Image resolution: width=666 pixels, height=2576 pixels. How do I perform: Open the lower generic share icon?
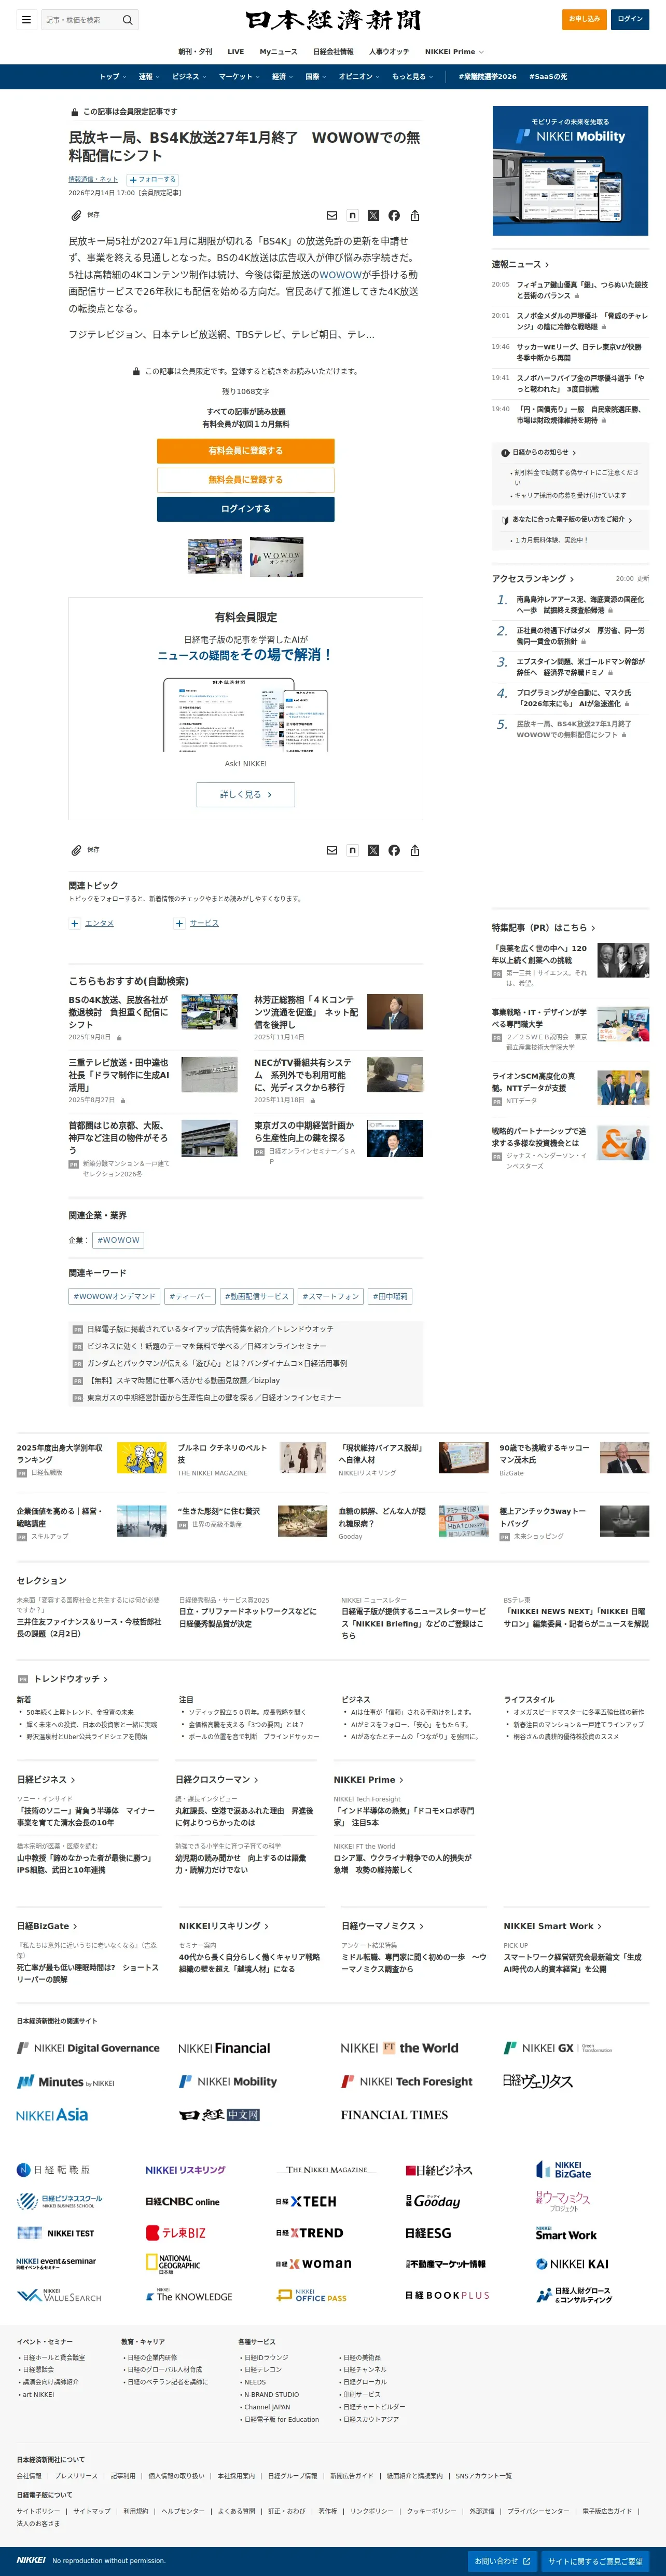point(414,850)
